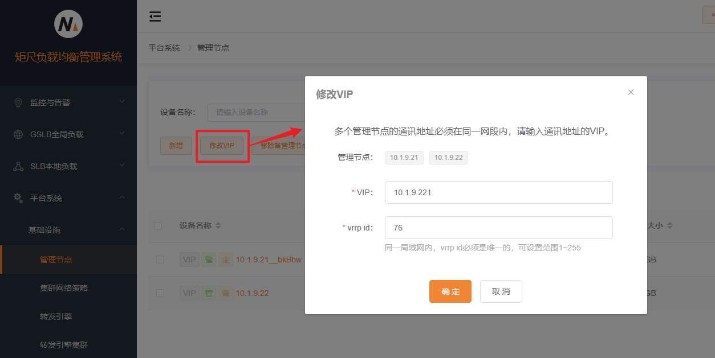Click the hamburger menu icon to collapse sidebar
Image resolution: width=715 pixels, height=358 pixels.
(155, 17)
